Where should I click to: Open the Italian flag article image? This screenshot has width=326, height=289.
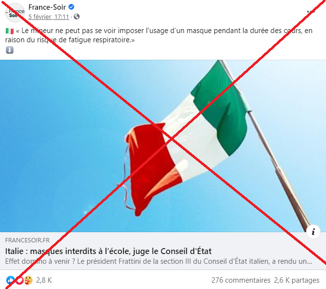point(163,146)
